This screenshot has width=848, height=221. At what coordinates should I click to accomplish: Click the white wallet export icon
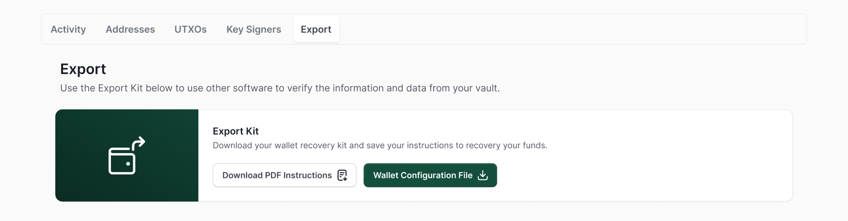pyautogui.click(x=122, y=161)
